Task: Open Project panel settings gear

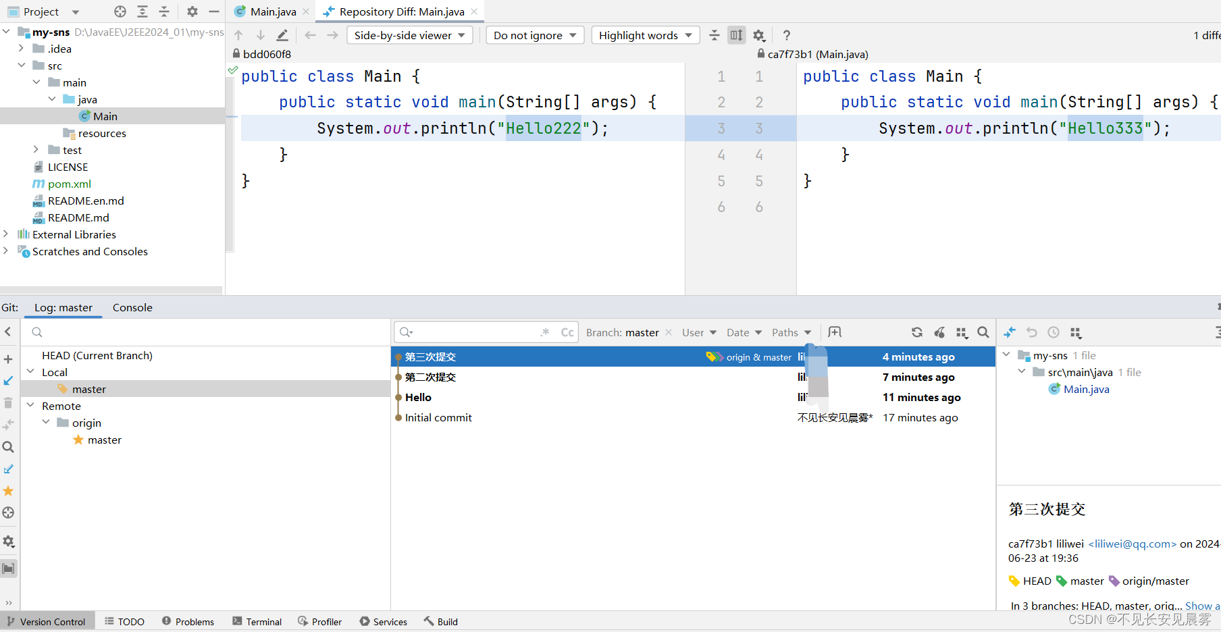Action: [x=192, y=11]
